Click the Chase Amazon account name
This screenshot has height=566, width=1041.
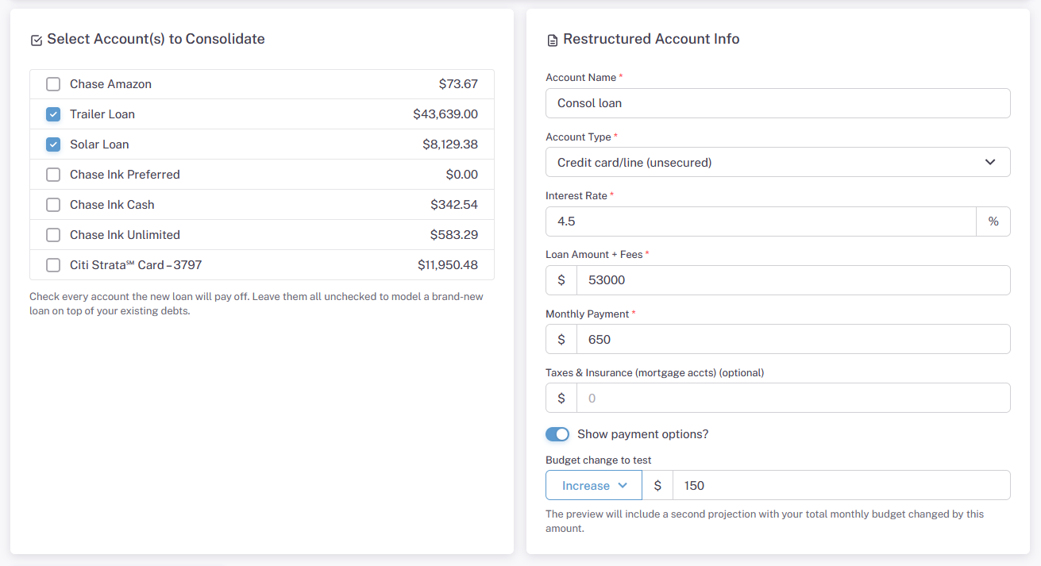[110, 84]
